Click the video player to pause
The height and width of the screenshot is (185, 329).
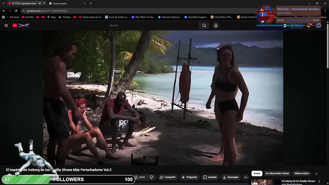[163, 98]
